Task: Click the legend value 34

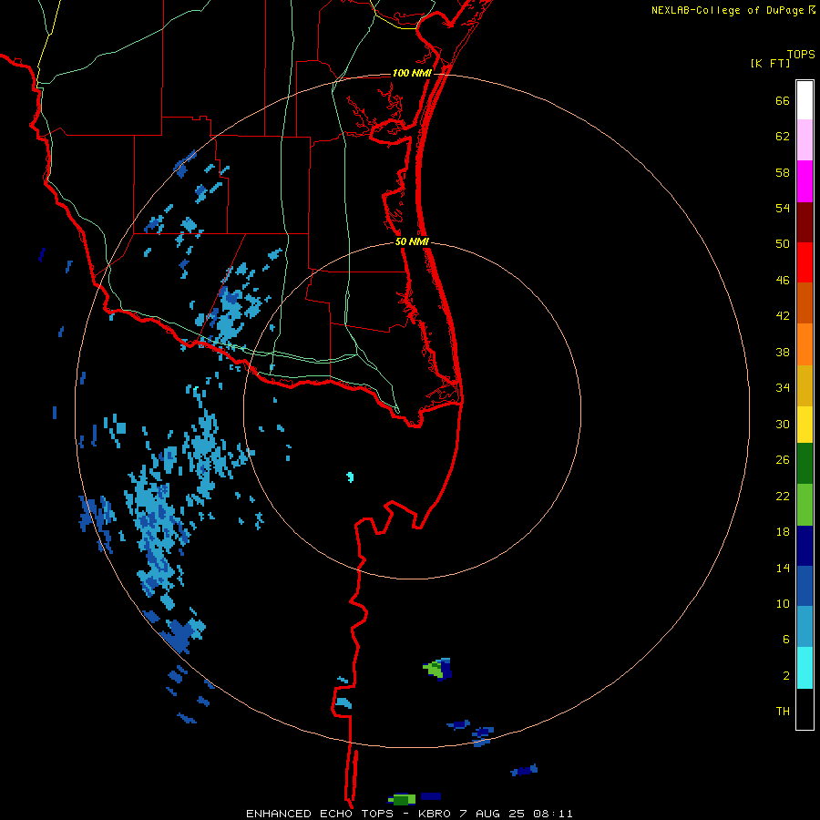Action: click(x=783, y=388)
